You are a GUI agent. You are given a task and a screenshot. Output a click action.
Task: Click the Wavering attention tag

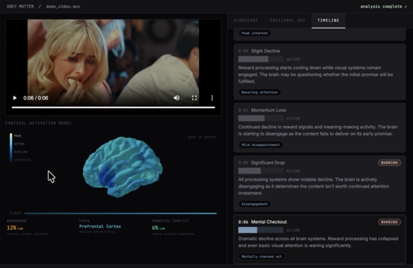[259, 92]
